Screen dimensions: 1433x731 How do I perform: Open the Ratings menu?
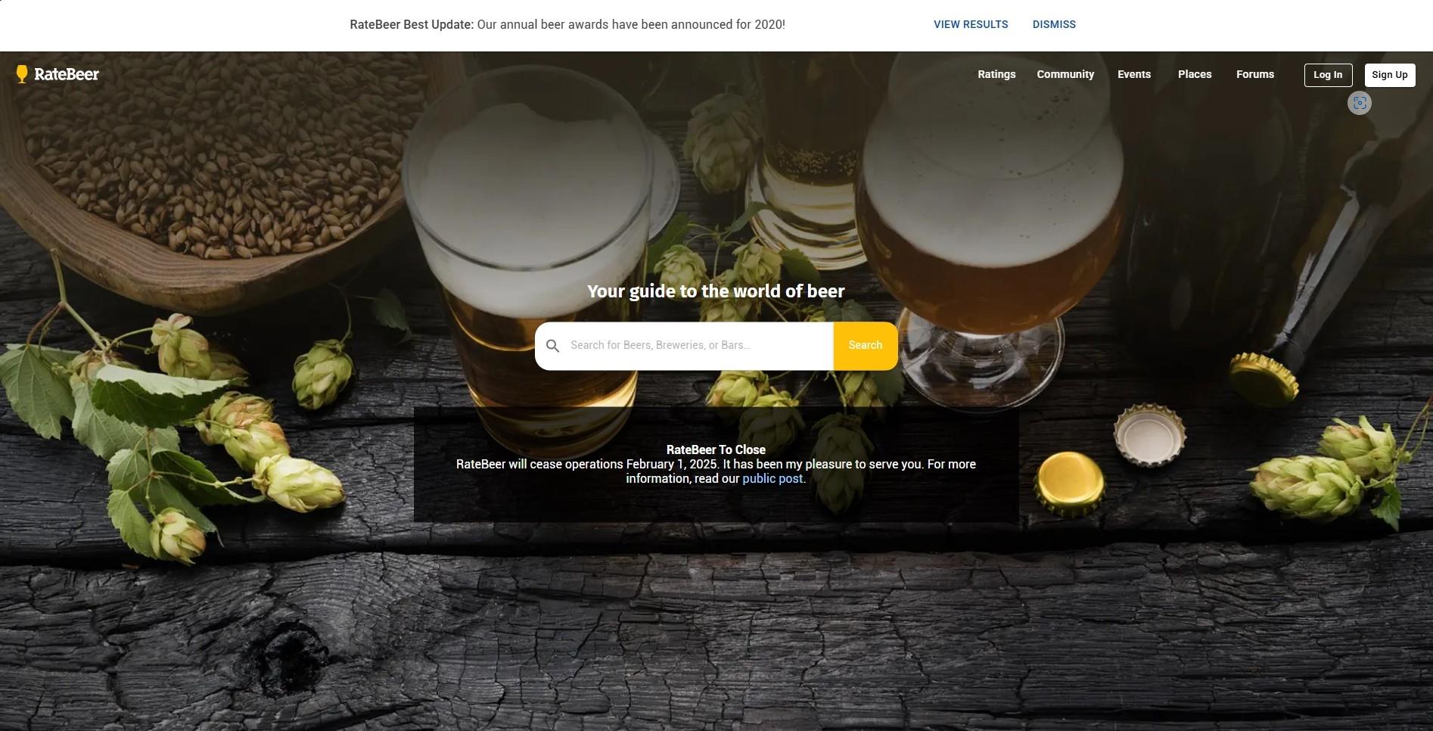pyautogui.click(x=996, y=74)
